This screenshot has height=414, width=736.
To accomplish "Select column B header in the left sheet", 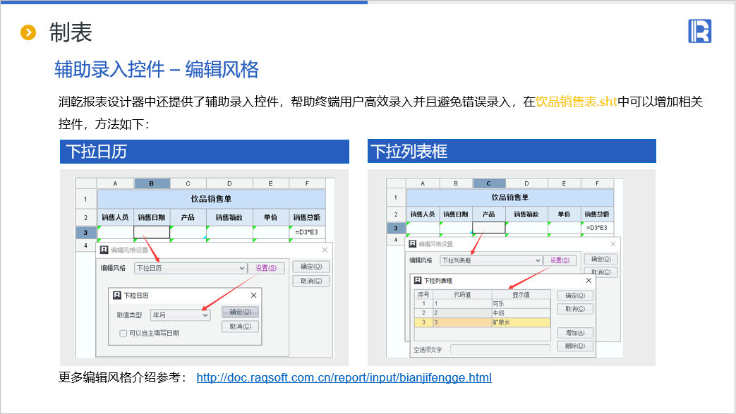I will (x=152, y=183).
